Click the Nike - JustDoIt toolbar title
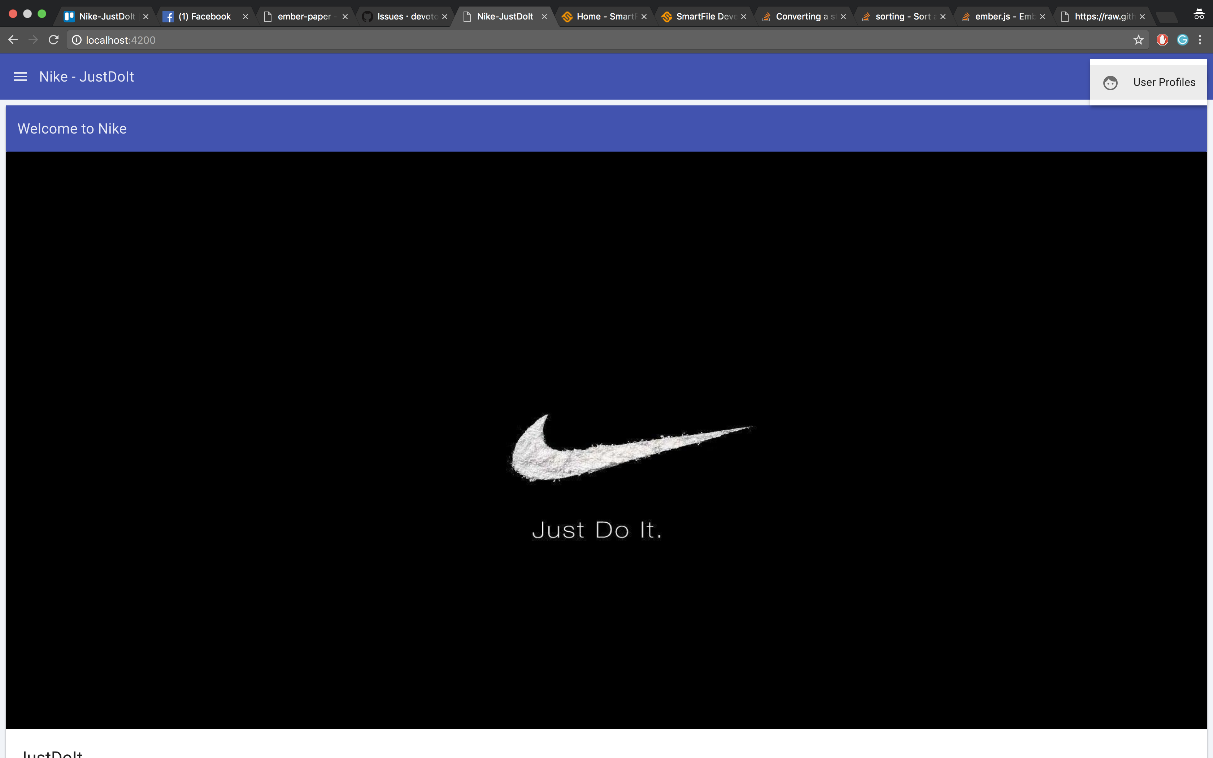The image size is (1213, 758). click(86, 77)
